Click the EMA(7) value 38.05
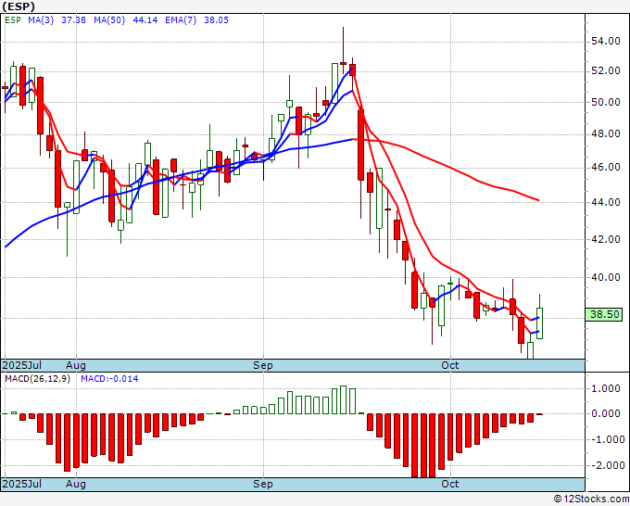This screenshot has height=506, width=630. 216,19
